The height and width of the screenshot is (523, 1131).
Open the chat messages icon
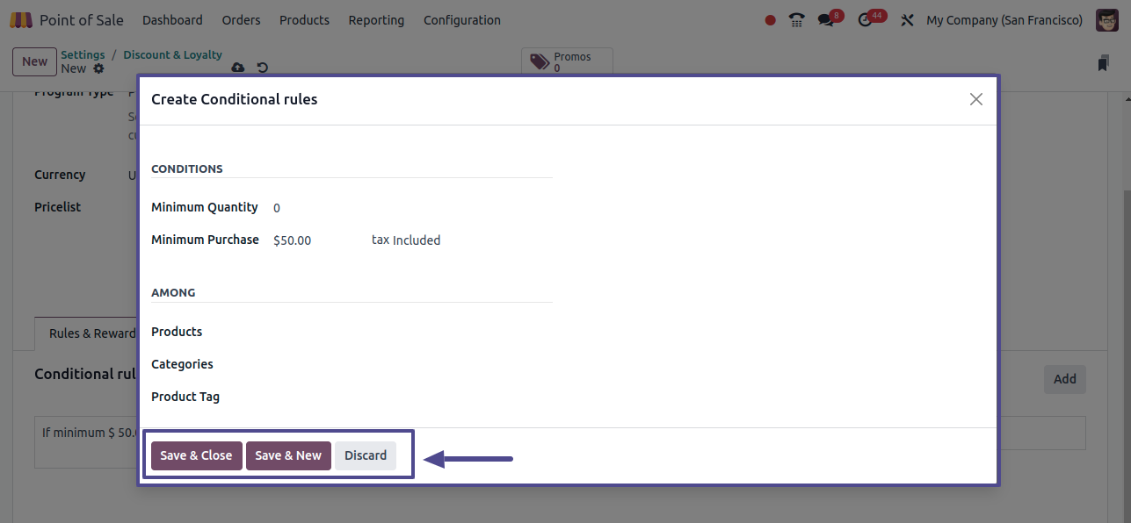click(824, 20)
